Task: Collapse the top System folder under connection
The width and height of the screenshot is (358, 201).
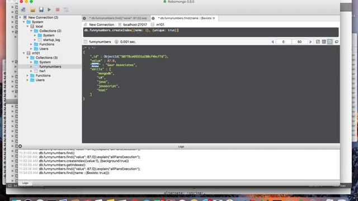Action: [24, 22]
